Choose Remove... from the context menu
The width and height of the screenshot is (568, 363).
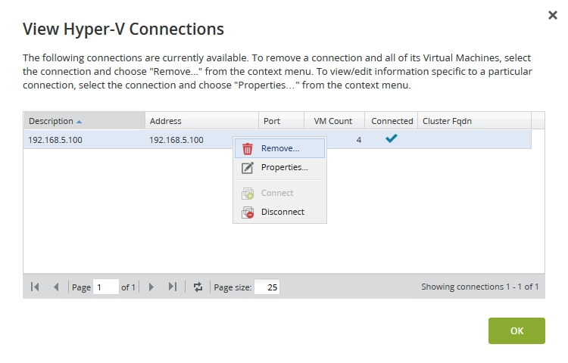coord(279,148)
